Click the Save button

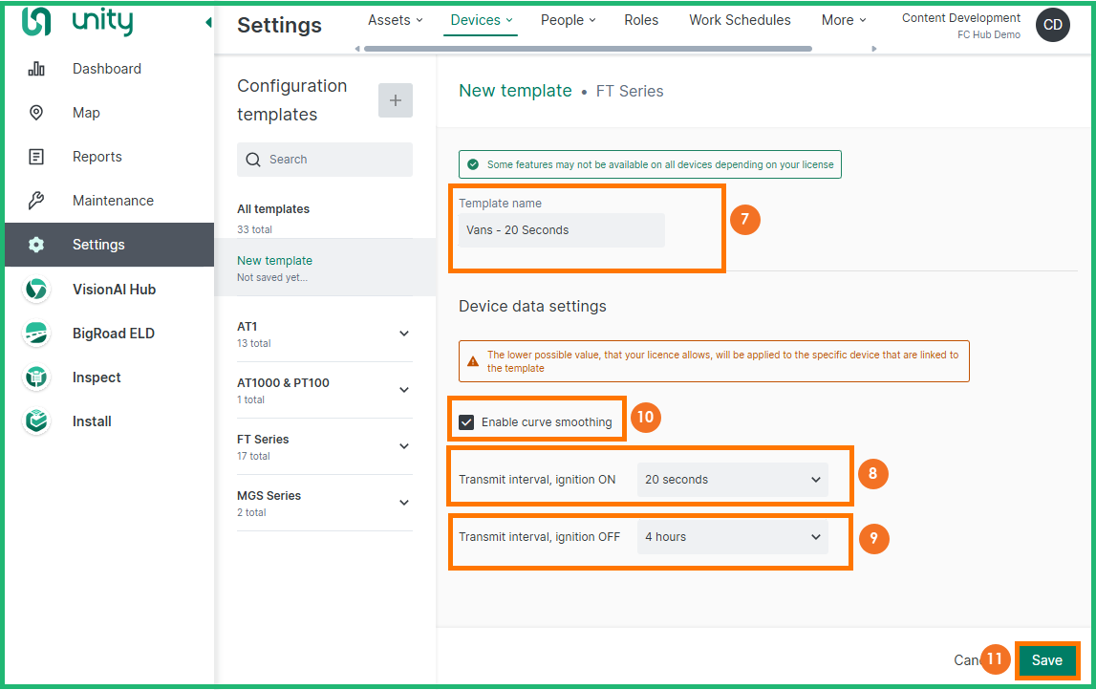pyautogui.click(x=1046, y=660)
